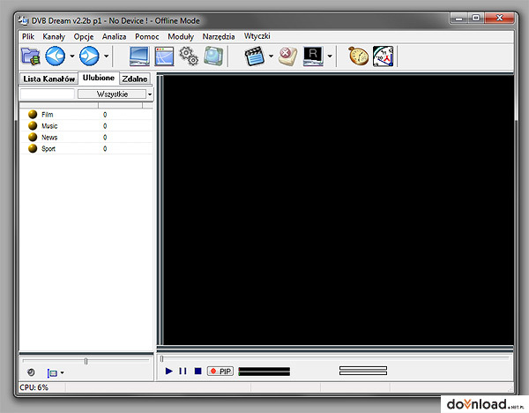The width and height of the screenshot is (529, 413).
Task: Click the channel search input field
Action: (x=48, y=94)
